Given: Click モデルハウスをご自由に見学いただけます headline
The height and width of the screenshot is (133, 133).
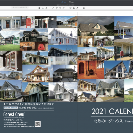Looking at the screenshot, I should (x=29, y=104).
